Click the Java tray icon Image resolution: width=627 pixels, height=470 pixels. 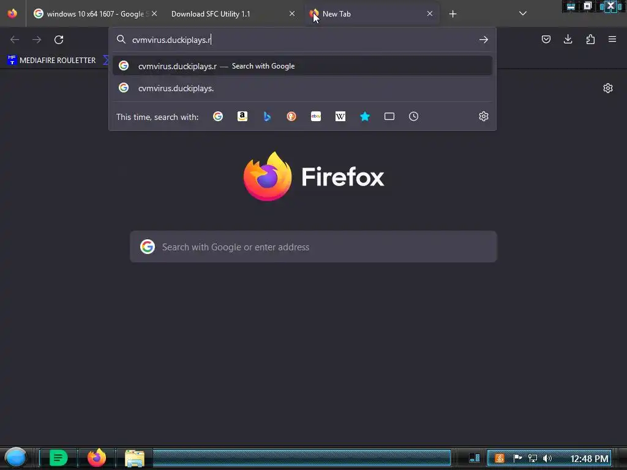click(499, 458)
